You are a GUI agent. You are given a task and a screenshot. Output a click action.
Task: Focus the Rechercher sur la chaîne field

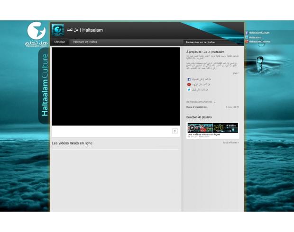click(210, 42)
